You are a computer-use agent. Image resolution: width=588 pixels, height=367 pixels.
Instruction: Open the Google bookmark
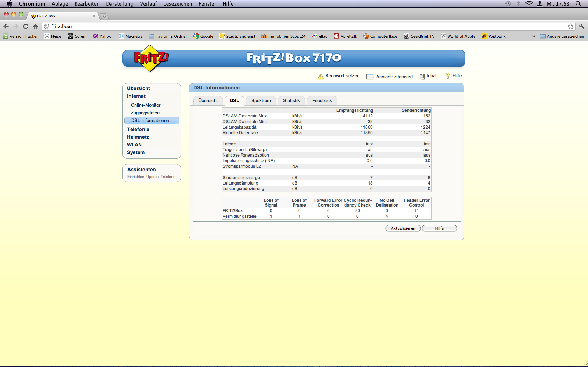coord(203,36)
